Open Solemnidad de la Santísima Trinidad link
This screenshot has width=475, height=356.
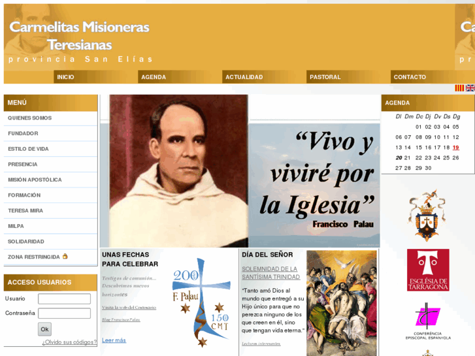click(x=271, y=273)
